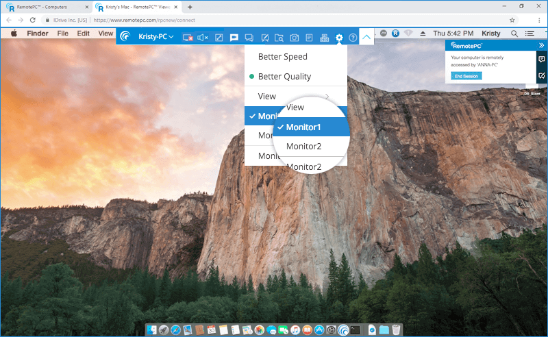Screen dimensions: 548x337
Task: Open the settings gear in RemotePC toolbar
Action: pyautogui.click(x=338, y=37)
